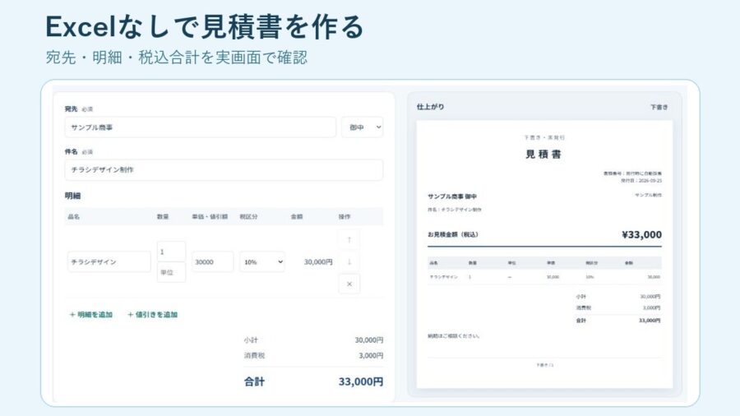
Task: Move the チラシデザイン row up
Action: (349, 239)
